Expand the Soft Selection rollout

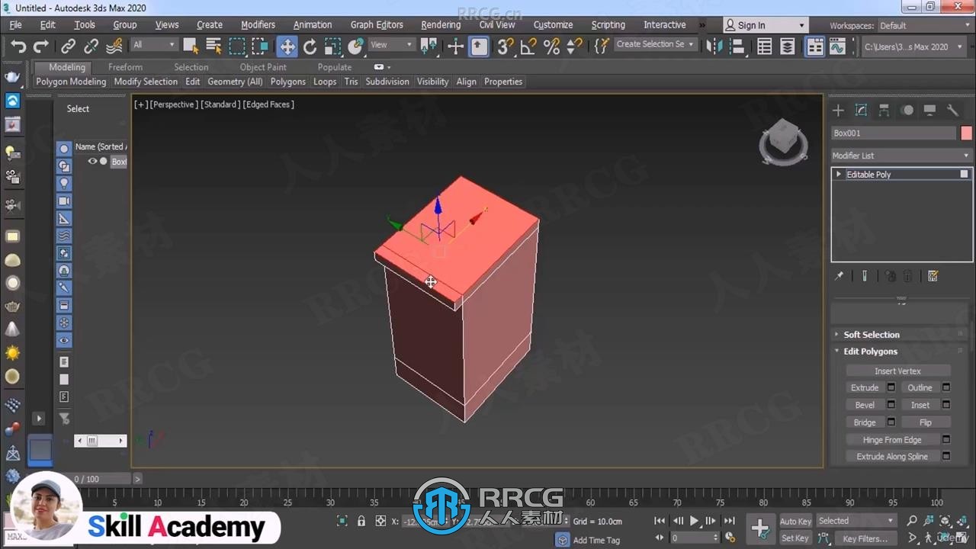pyautogui.click(x=872, y=335)
